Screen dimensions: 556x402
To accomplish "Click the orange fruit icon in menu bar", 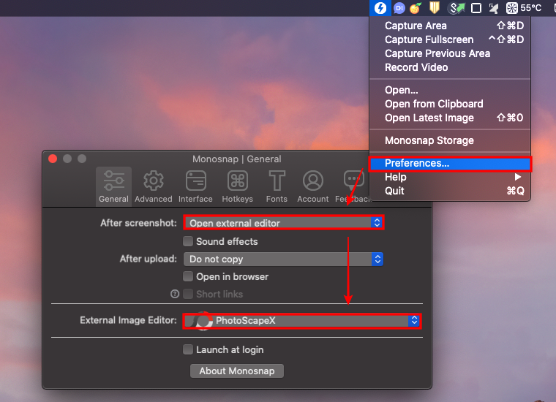I will click(x=416, y=8).
